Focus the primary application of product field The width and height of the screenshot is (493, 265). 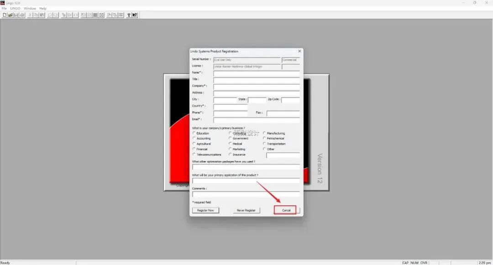click(x=246, y=181)
